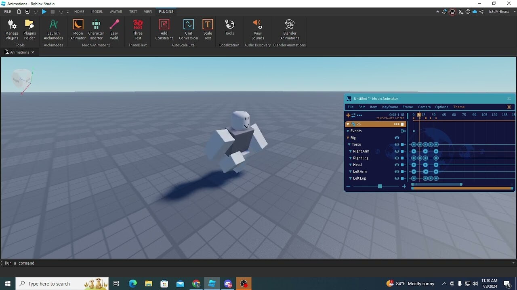Viewport: 517px width, 290px height.
Task: Click the Add Constraint tool
Action: click(164, 28)
